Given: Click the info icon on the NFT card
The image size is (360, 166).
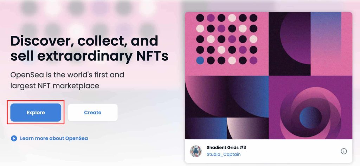Looking at the screenshot, I should 344,151.
